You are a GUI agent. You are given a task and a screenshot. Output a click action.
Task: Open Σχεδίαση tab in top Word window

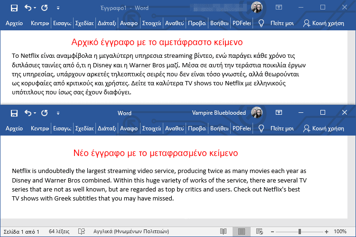point(84,23)
